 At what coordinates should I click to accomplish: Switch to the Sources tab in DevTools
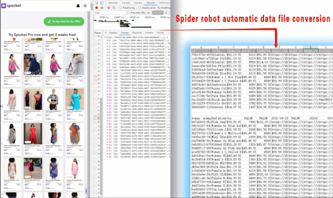138,3
